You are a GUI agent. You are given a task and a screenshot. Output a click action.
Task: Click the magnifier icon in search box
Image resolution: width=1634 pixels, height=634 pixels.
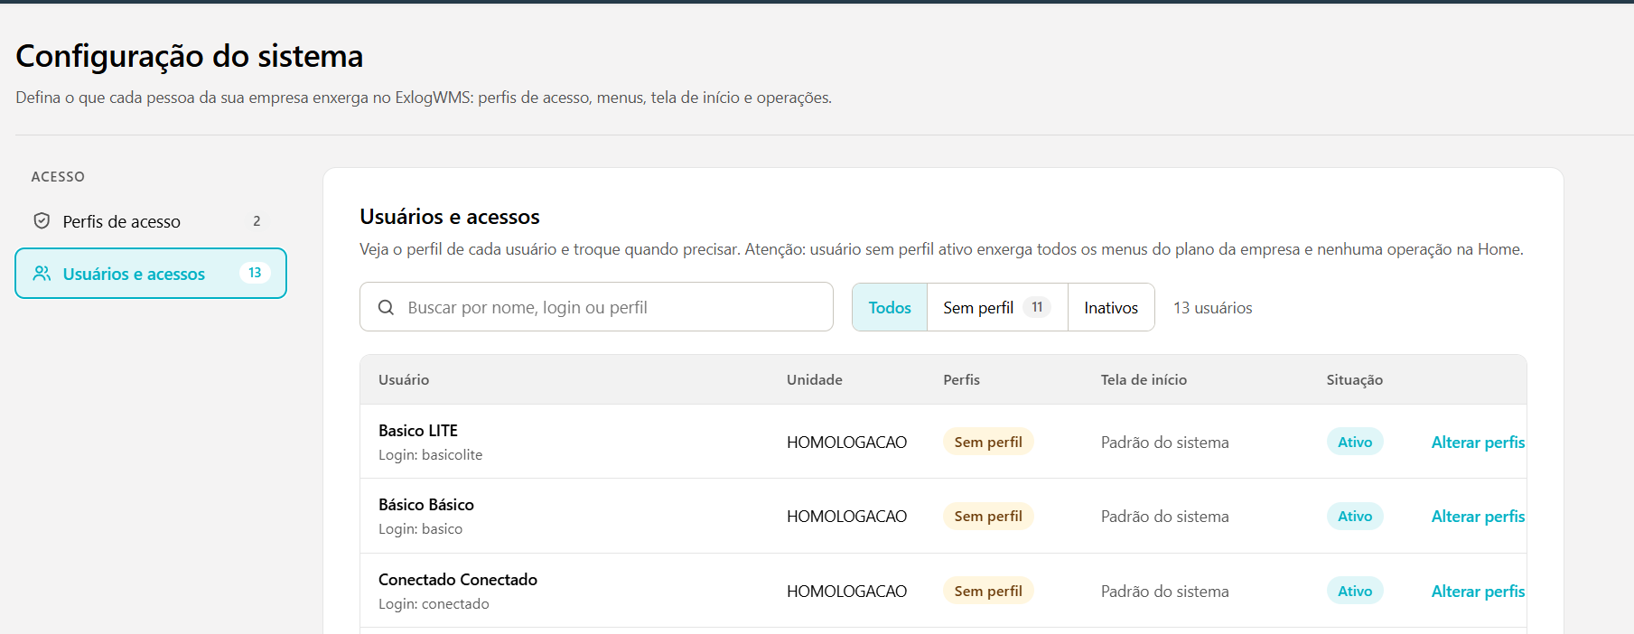386,307
